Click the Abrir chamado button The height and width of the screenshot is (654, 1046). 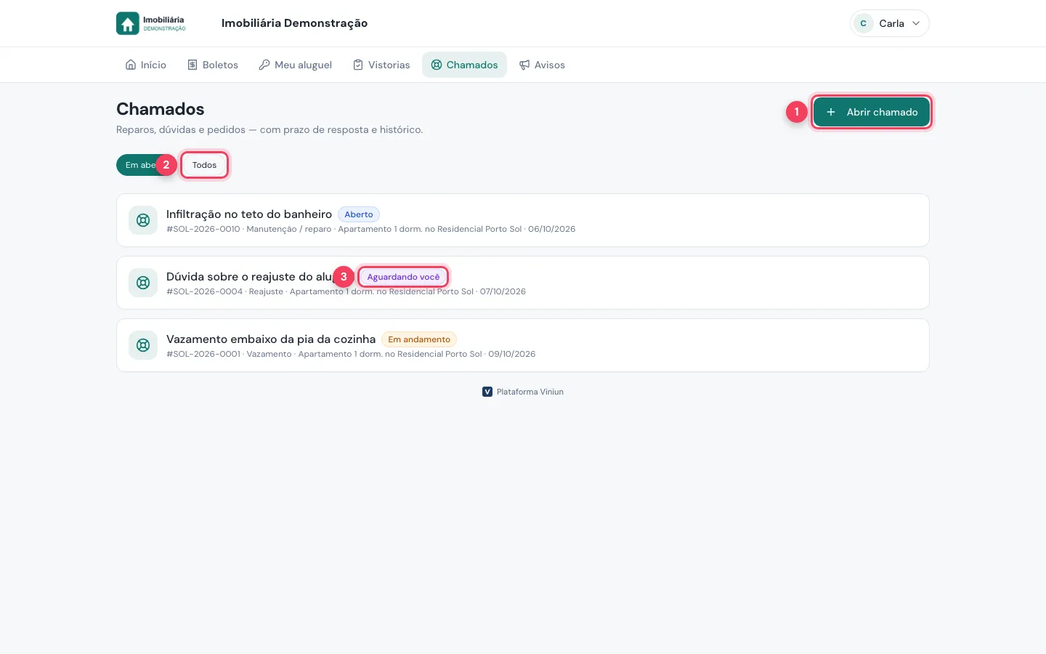(x=872, y=112)
